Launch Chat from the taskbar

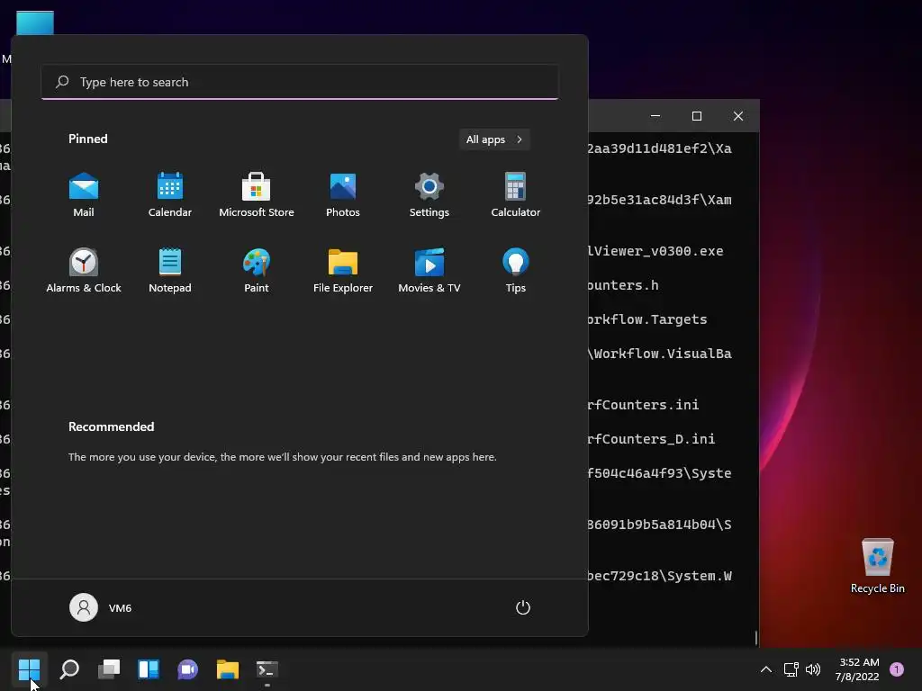pyautogui.click(x=187, y=669)
